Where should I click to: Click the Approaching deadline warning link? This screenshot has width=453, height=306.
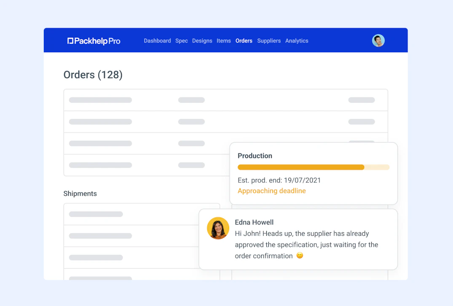[272, 191]
